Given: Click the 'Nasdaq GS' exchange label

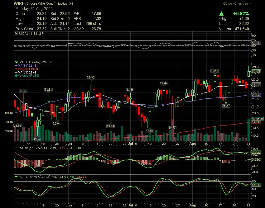Looking at the screenshot, I should pos(65,3).
